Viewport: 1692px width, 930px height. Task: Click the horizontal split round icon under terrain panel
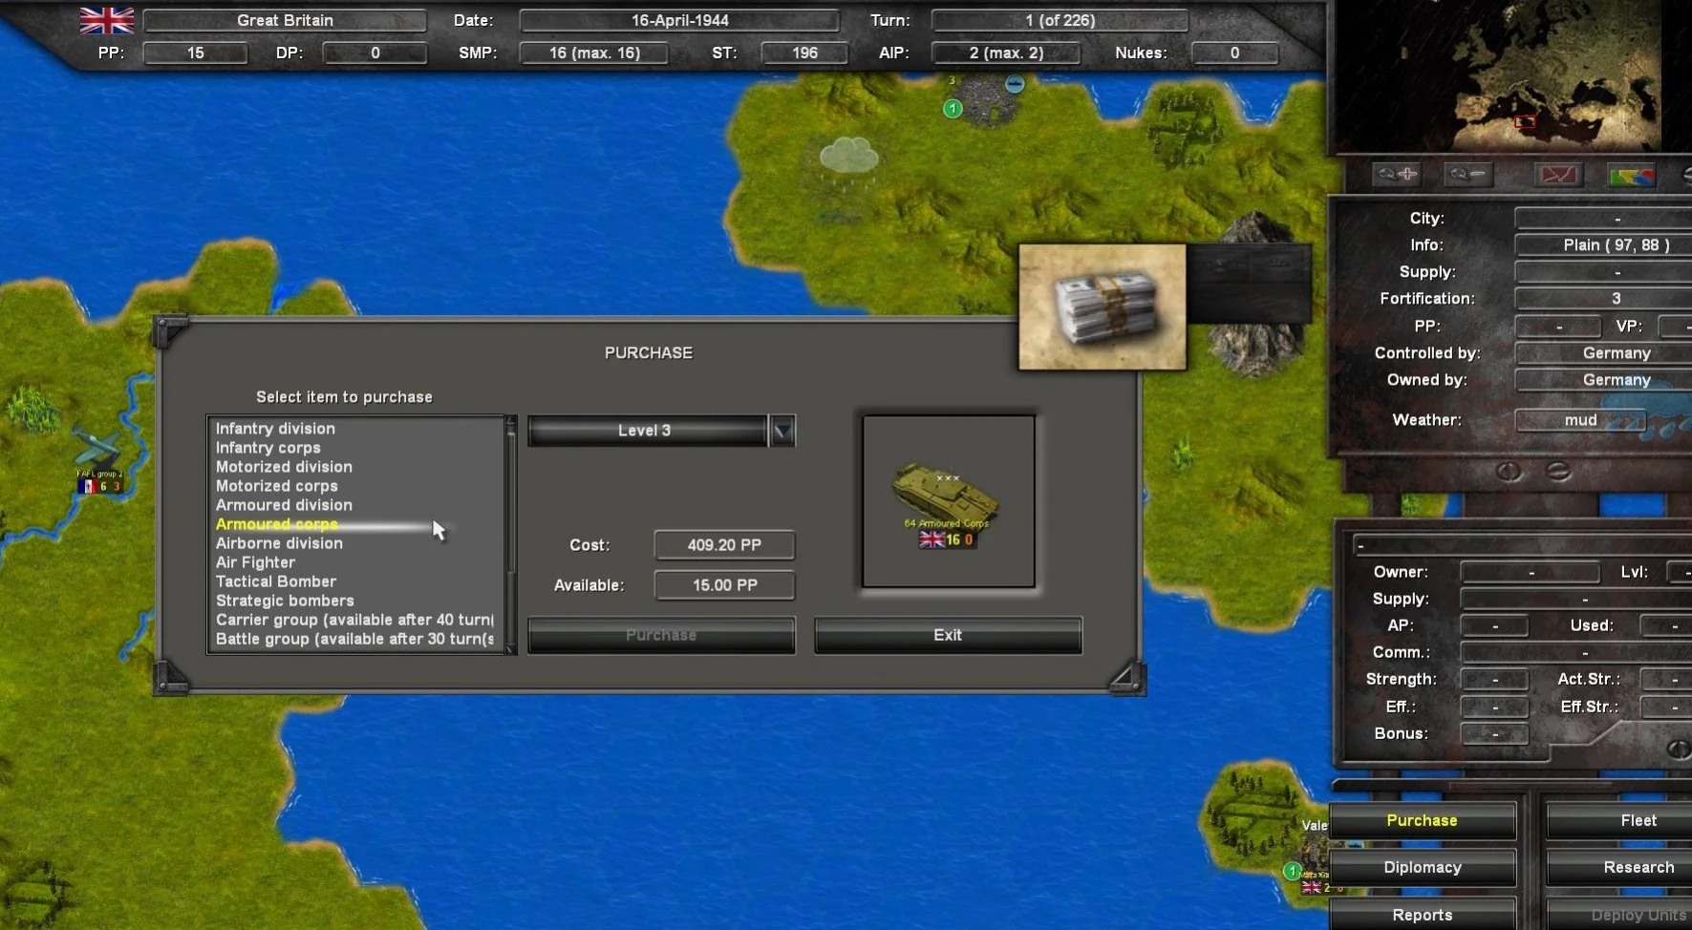coord(1558,472)
